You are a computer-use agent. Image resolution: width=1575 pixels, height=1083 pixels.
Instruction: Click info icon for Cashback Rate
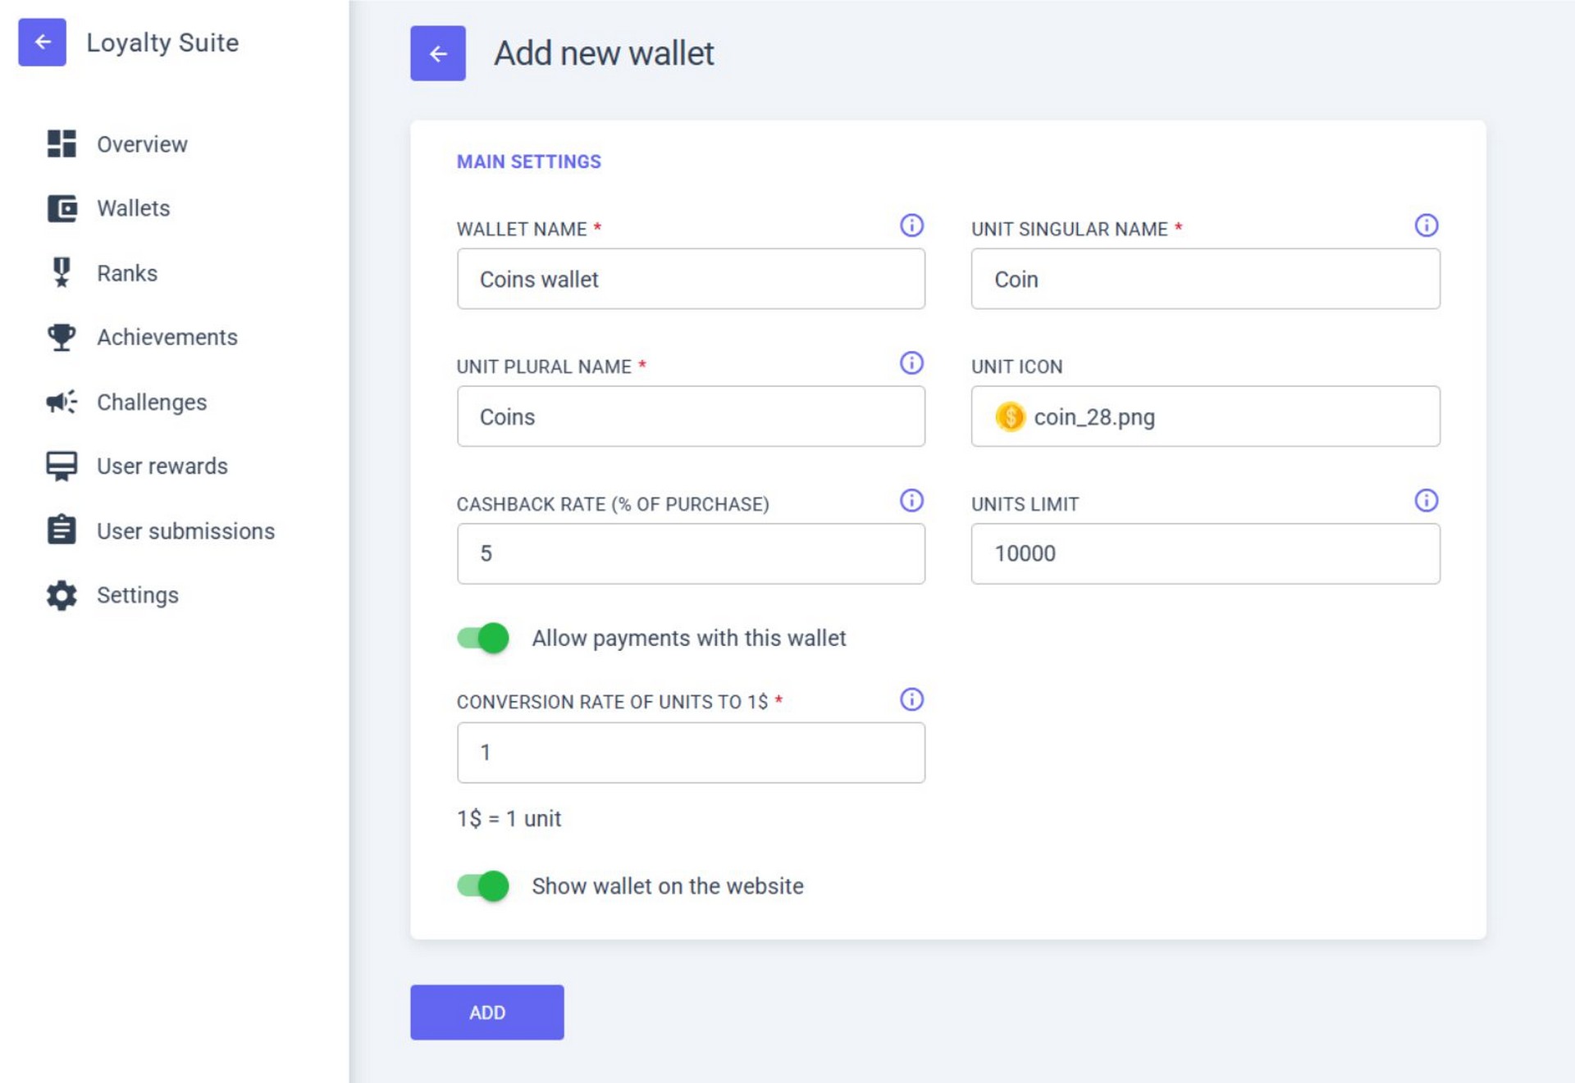(911, 500)
